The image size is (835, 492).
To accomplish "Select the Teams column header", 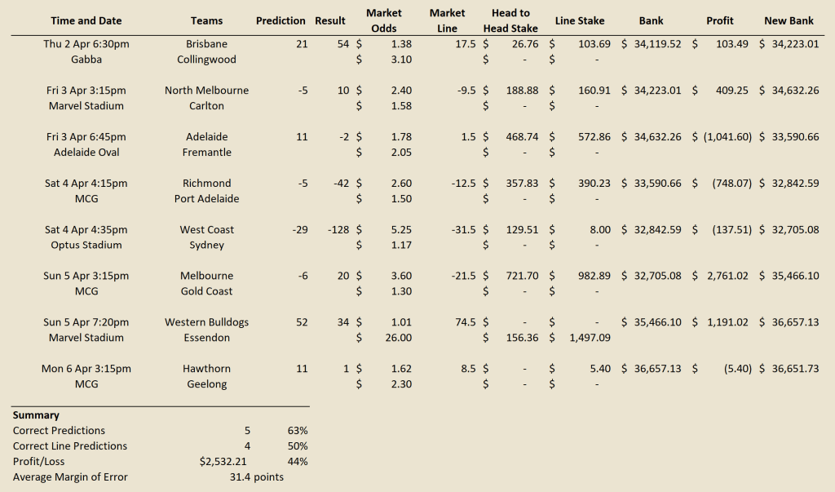I will point(206,20).
